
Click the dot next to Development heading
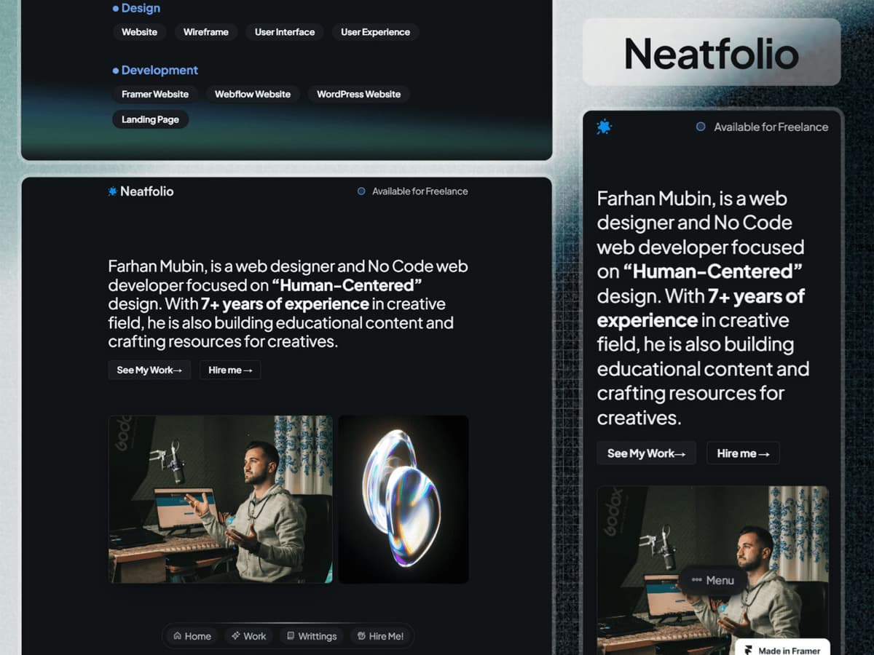tap(114, 70)
